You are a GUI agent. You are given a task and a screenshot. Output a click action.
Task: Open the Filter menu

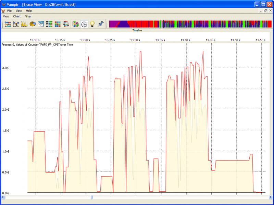pos(28,16)
